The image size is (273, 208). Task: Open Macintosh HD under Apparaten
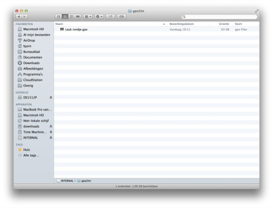[34, 115]
